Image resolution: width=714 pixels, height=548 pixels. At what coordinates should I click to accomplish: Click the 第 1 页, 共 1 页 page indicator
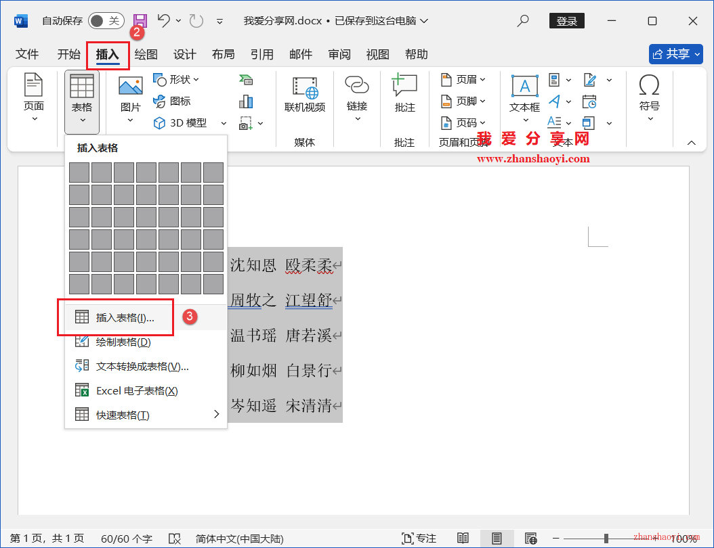pos(47,539)
